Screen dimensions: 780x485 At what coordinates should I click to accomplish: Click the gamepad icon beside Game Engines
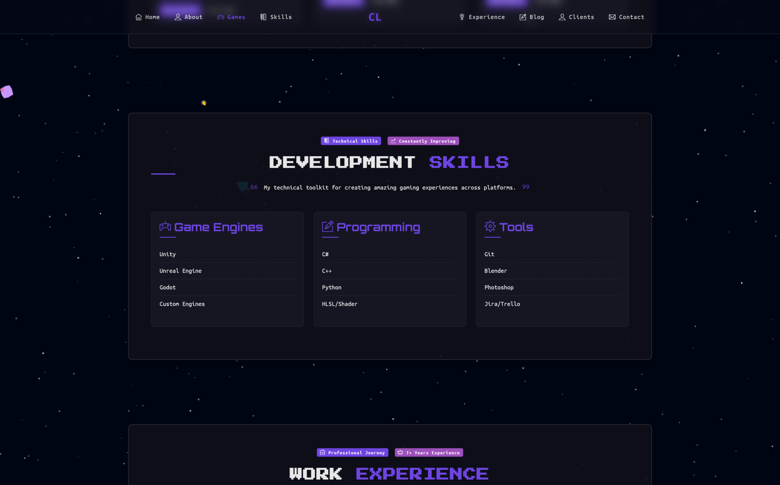[165, 226]
